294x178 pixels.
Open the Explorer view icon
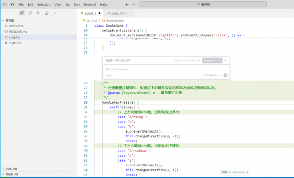(x=22, y=13)
